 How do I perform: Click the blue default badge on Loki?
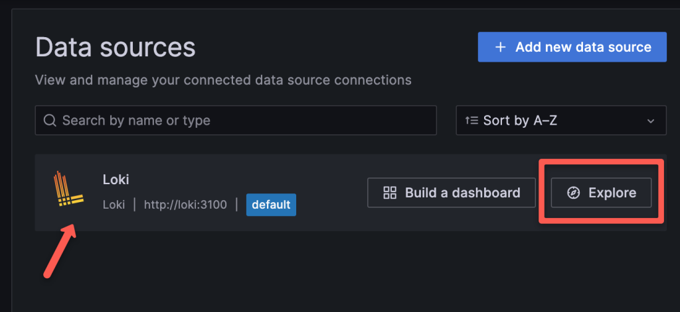pyautogui.click(x=271, y=205)
